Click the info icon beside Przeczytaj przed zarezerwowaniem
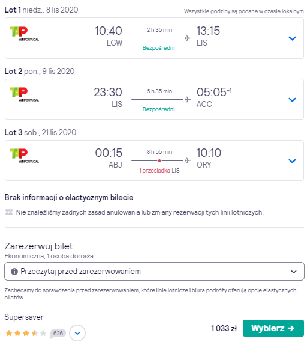307x342 pixels. pos(14,272)
